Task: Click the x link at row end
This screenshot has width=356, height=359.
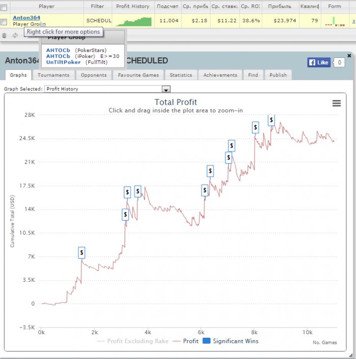Action: (x=353, y=21)
